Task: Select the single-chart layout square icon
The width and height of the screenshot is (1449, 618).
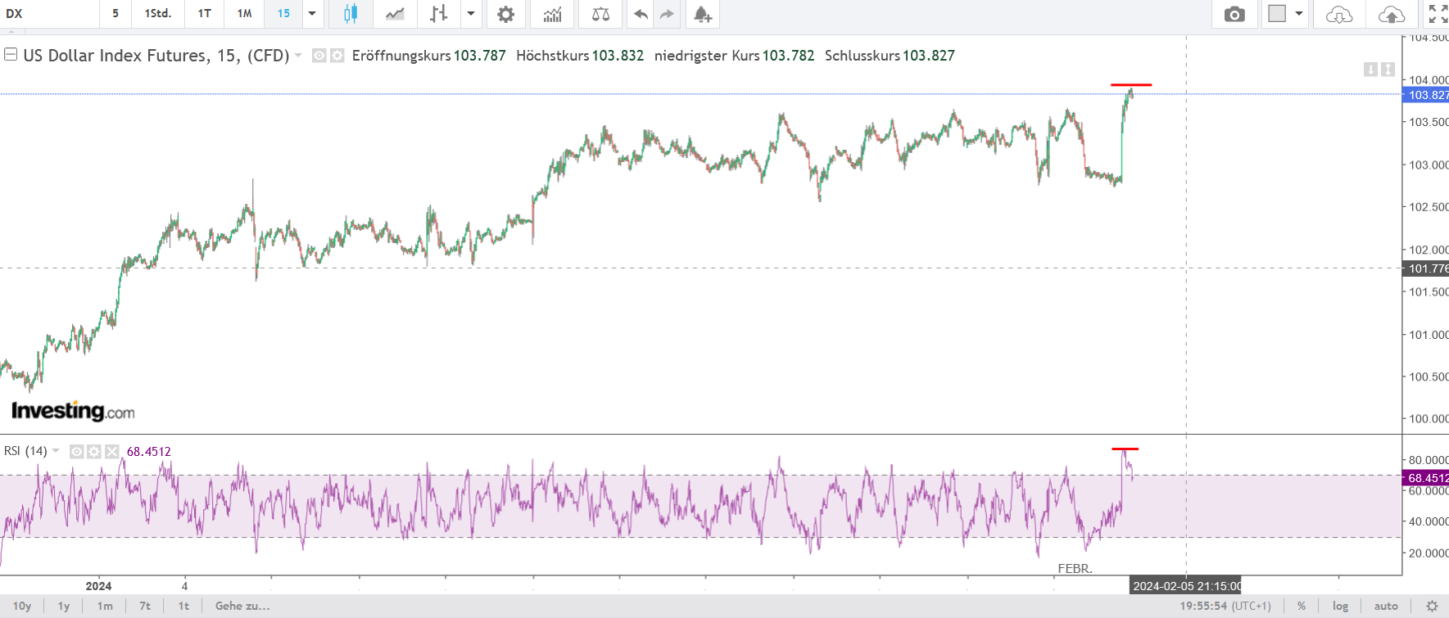Action: 1277,14
